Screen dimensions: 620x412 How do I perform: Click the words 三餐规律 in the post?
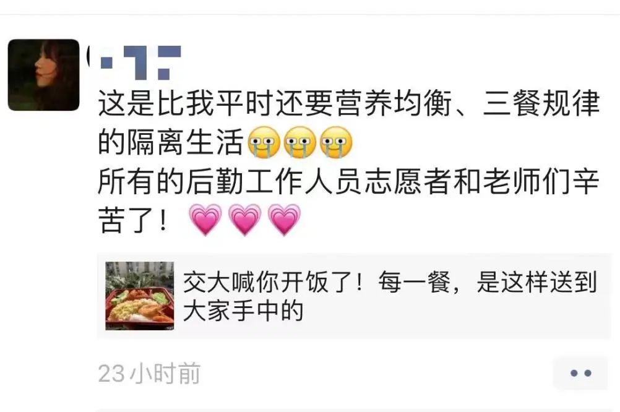541,103
